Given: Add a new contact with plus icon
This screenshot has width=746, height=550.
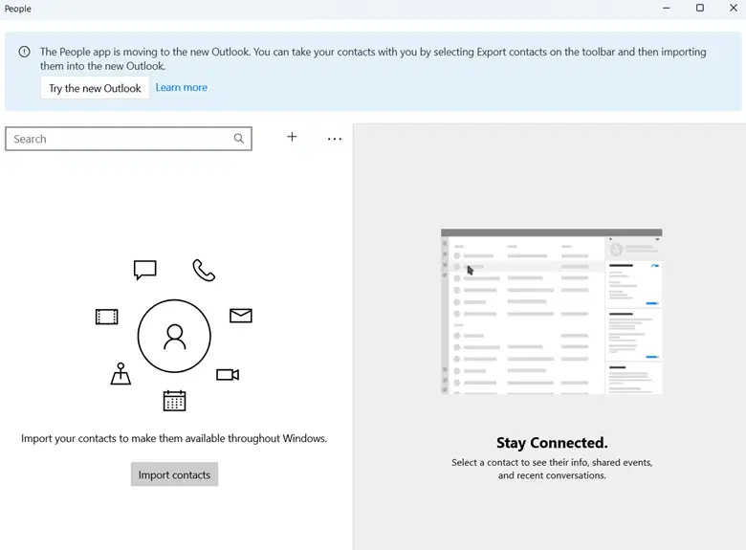Looking at the screenshot, I should point(292,137).
